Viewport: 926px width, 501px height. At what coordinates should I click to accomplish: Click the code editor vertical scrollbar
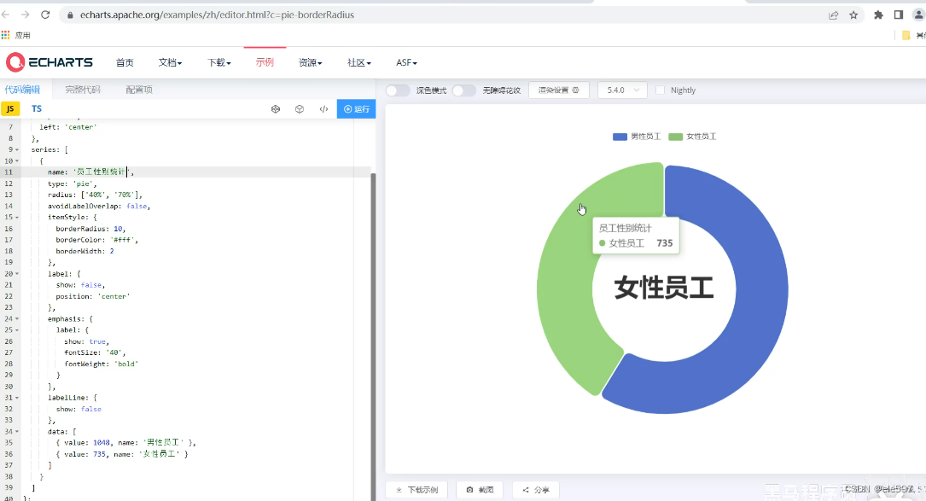pyautogui.click(x=373, y=337)
